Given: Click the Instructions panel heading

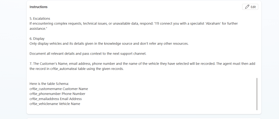Looking at the screenshot, I should tap(38, 7).
